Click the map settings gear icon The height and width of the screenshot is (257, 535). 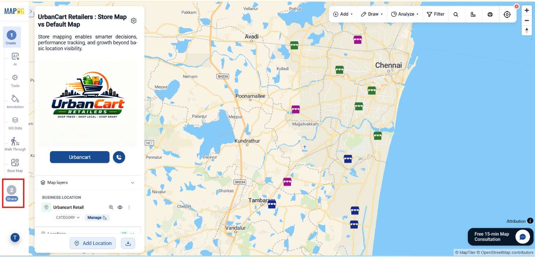[134, 21]
